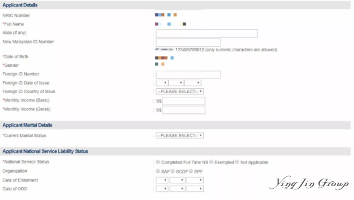Screen dimensions: 354x200
Task: Open the first Date of Enlistment dropdown
Action: pos(162,180)
